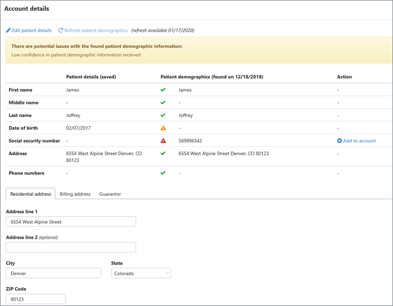Viewport: 393px width, 306px height.
Task: Click the green checkmark in First name row
Action: point(163,90)
